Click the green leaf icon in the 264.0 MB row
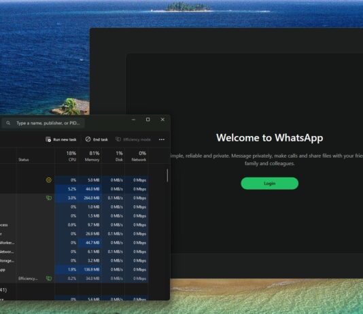Viewport: 363px width, 314px height. 49,198
